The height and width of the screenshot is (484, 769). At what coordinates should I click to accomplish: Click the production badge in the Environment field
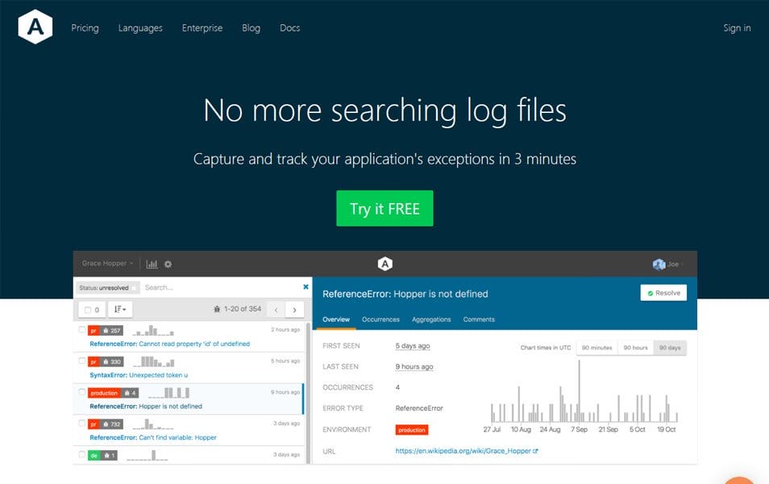411,430
